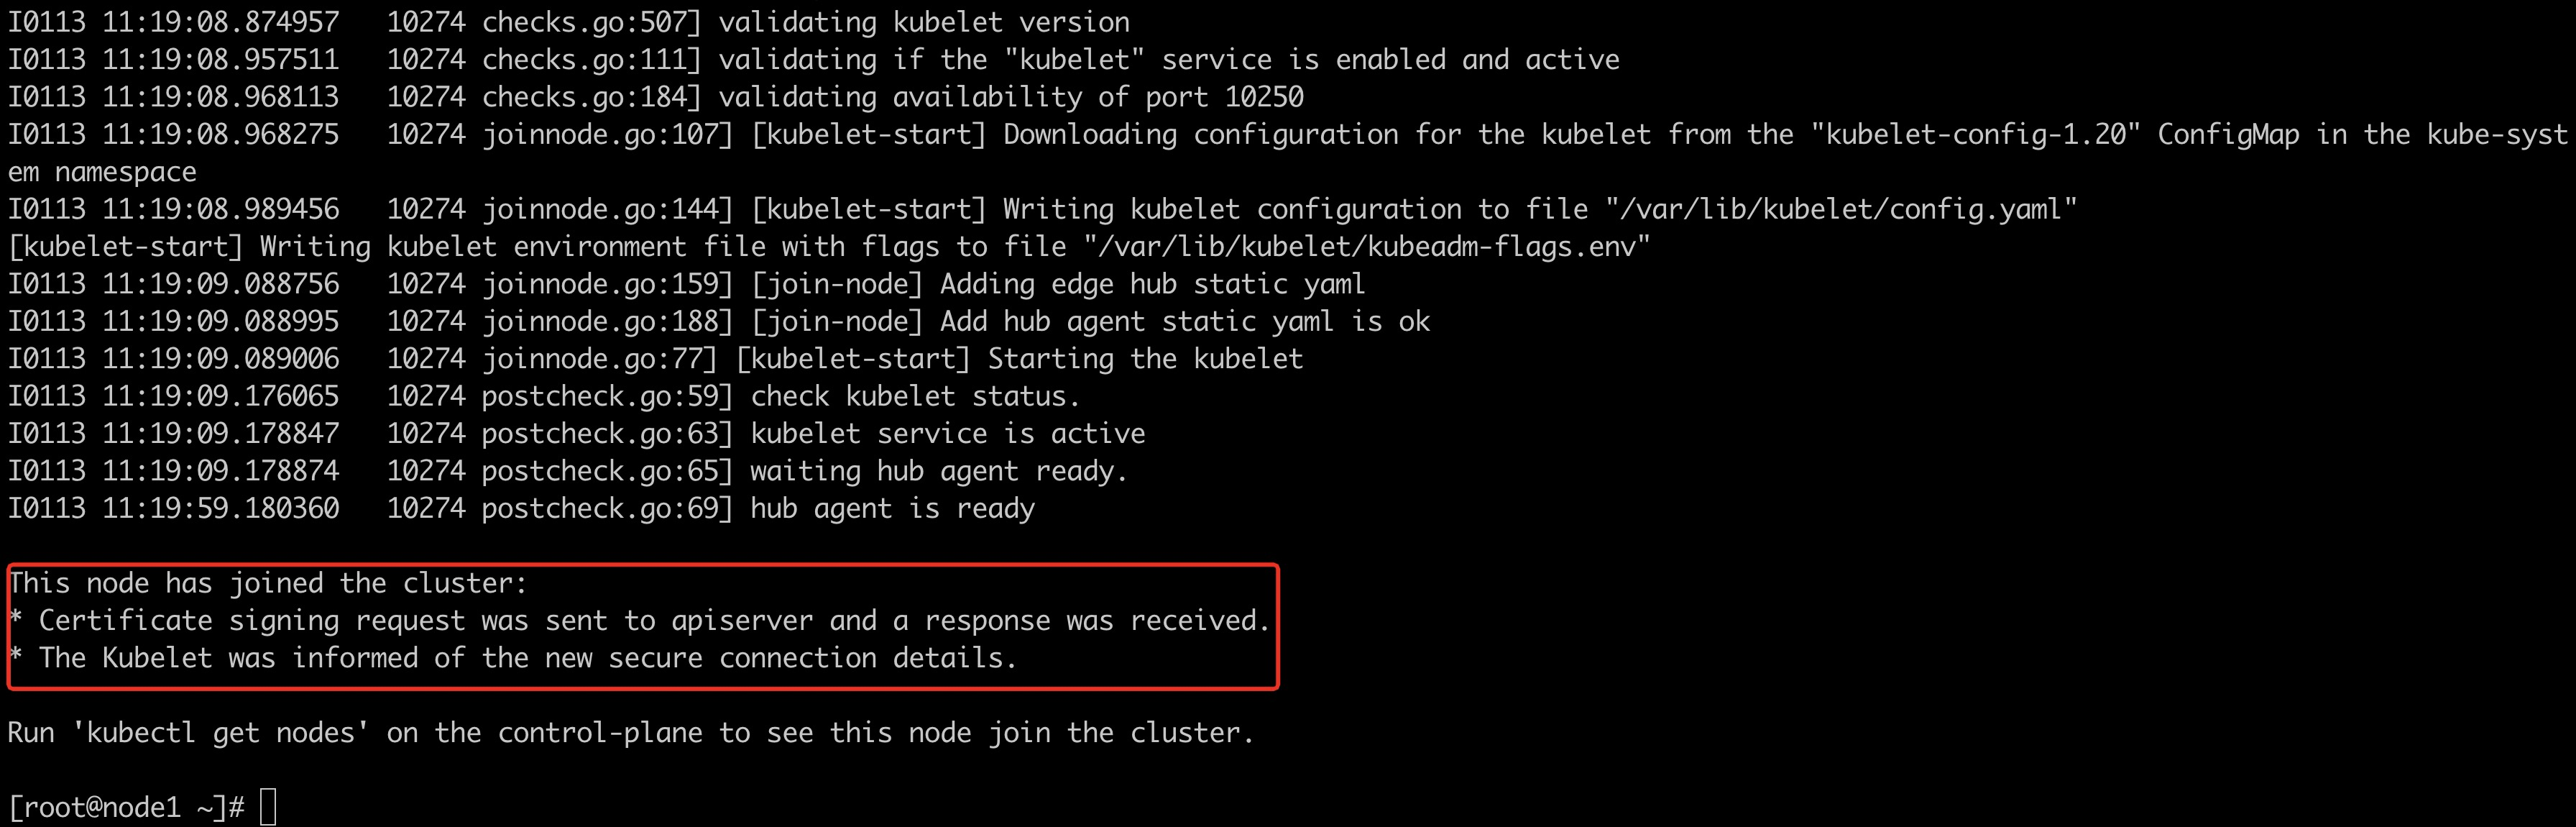Viewport: 2576px width, 827px height.
Task: Click the 'kubectl get nodes' command text
Action: pos(221,733)
